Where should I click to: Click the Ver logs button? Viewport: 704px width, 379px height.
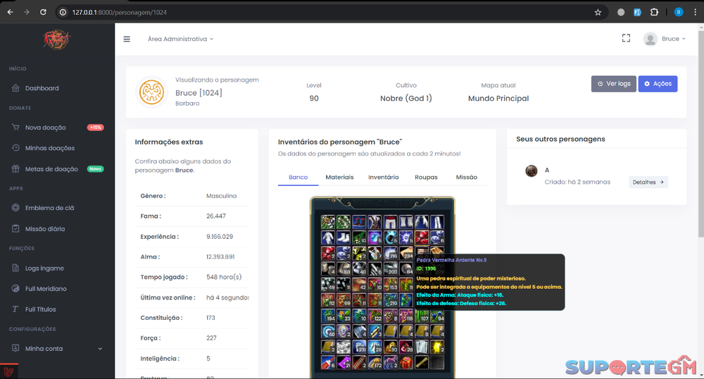(x=613, y=84)
